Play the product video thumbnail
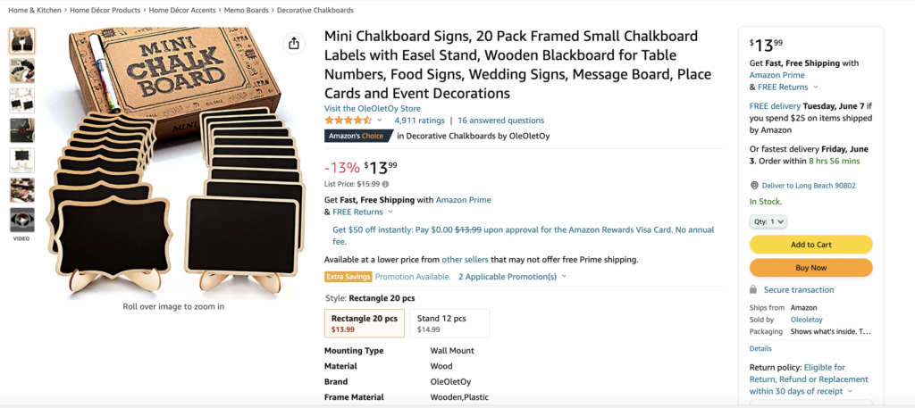Image resolution: width=915 pixels, height=408 pixels. [22, 220]
